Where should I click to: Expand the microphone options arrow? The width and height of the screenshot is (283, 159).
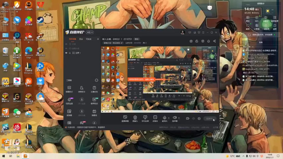169,118
